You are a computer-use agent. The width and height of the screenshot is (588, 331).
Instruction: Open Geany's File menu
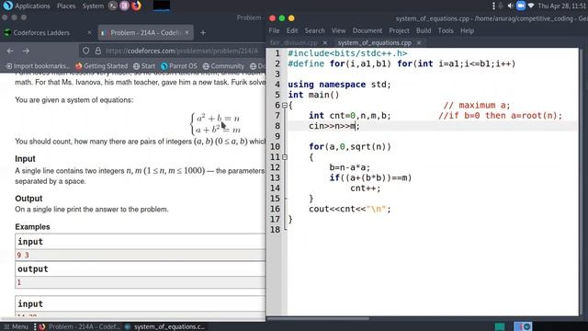pos(274,30)
